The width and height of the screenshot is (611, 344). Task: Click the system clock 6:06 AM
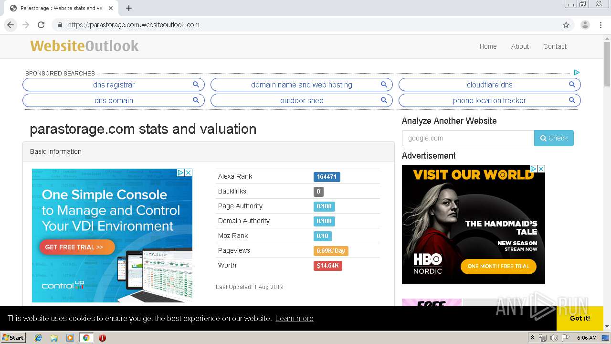pos(587,338)
